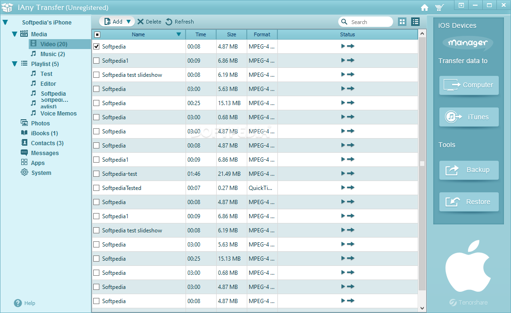Open the shopping cart purchase icon
This screenshot has height=313, width=511.
(439, 8)
